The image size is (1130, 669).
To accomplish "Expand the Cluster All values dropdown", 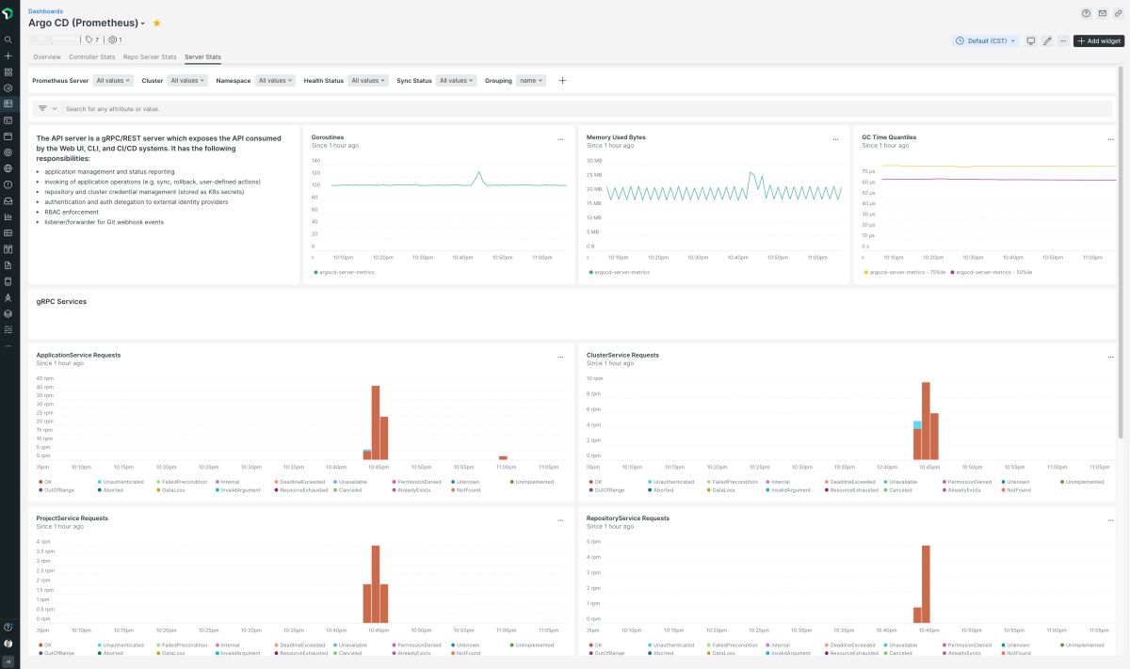I will pyautogui.click(x=186, y=81).
